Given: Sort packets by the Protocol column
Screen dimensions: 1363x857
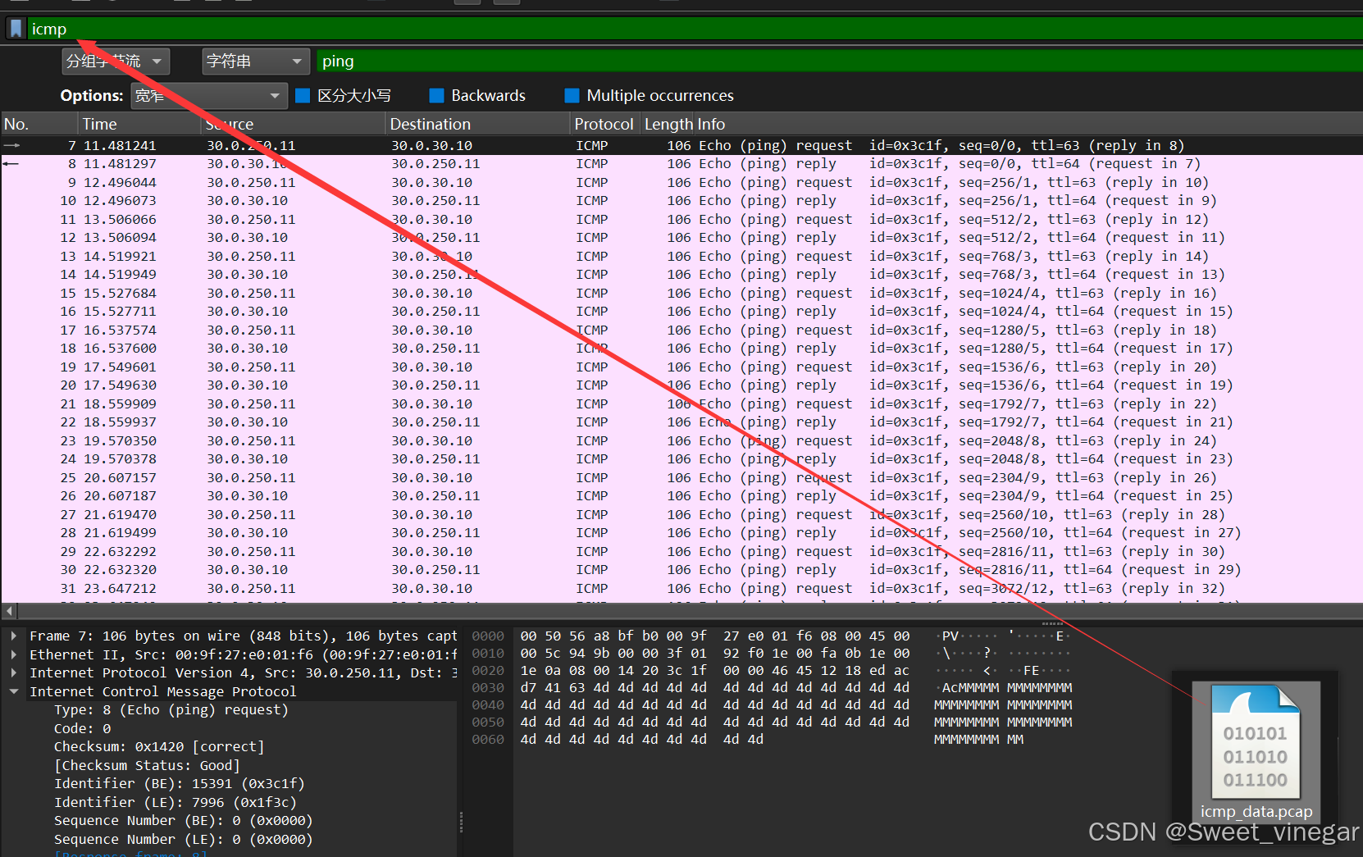Looking at the screenshot, I should tap(604, 123).
